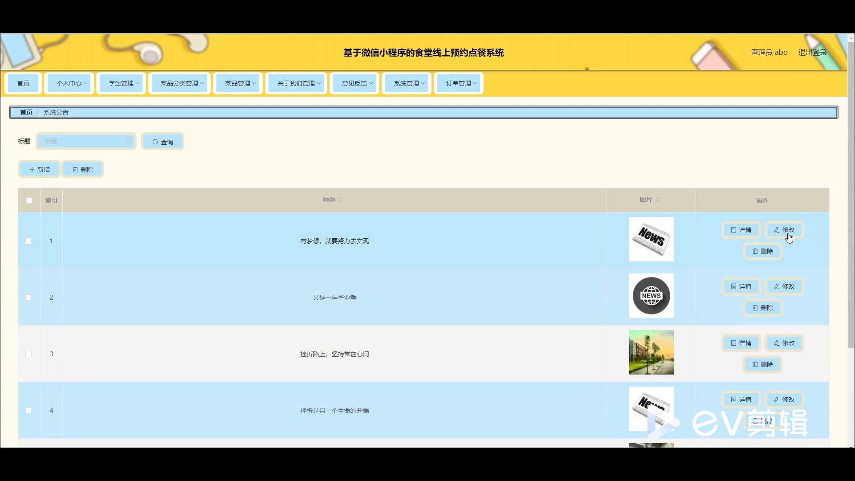Screen dimensions: 855x481
Task: Open the campus photo thumbnail in row 3
Action: 651,352
